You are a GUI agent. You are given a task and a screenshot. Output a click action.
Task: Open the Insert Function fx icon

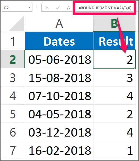click(x=68, y=8)
